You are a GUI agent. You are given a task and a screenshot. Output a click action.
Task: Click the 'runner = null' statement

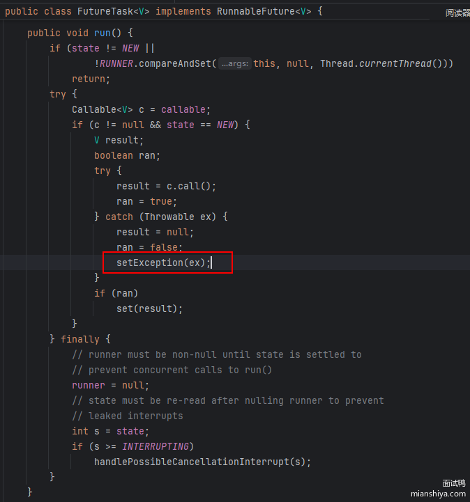coord(110,385)
